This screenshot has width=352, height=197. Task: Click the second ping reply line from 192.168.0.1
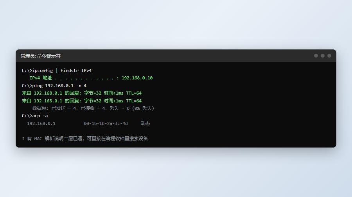tap(81, 101)
